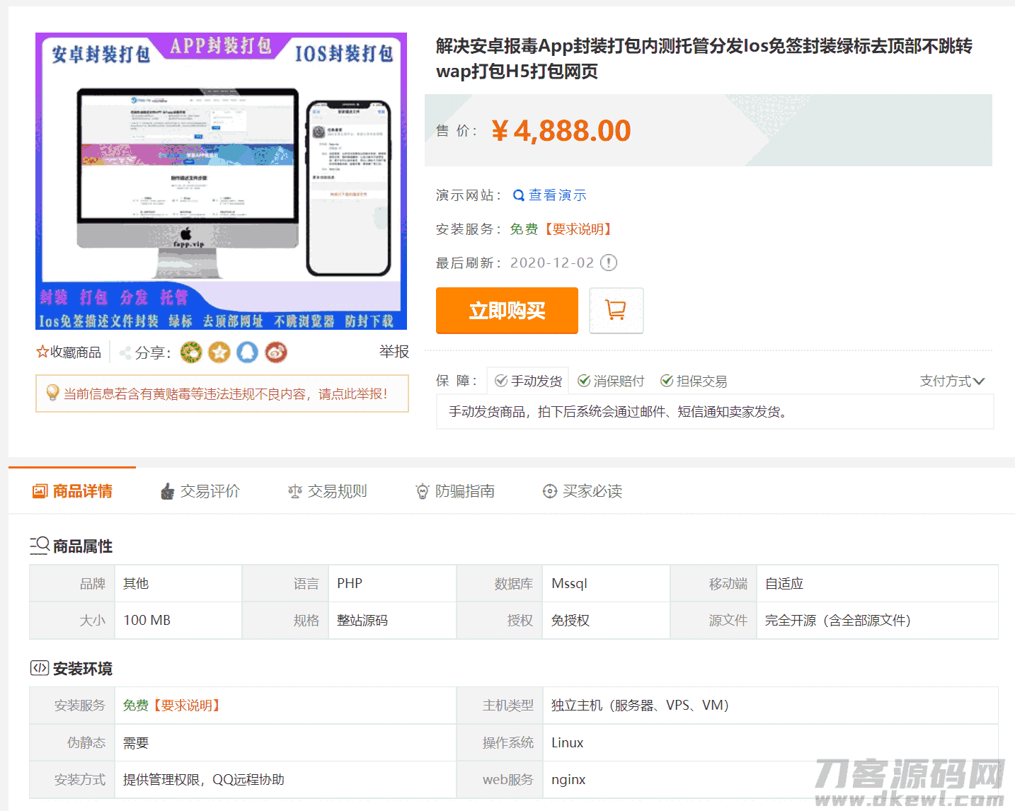
Task: Open the 【要求说明】 link for 安装服务
Action: (578, 229)
